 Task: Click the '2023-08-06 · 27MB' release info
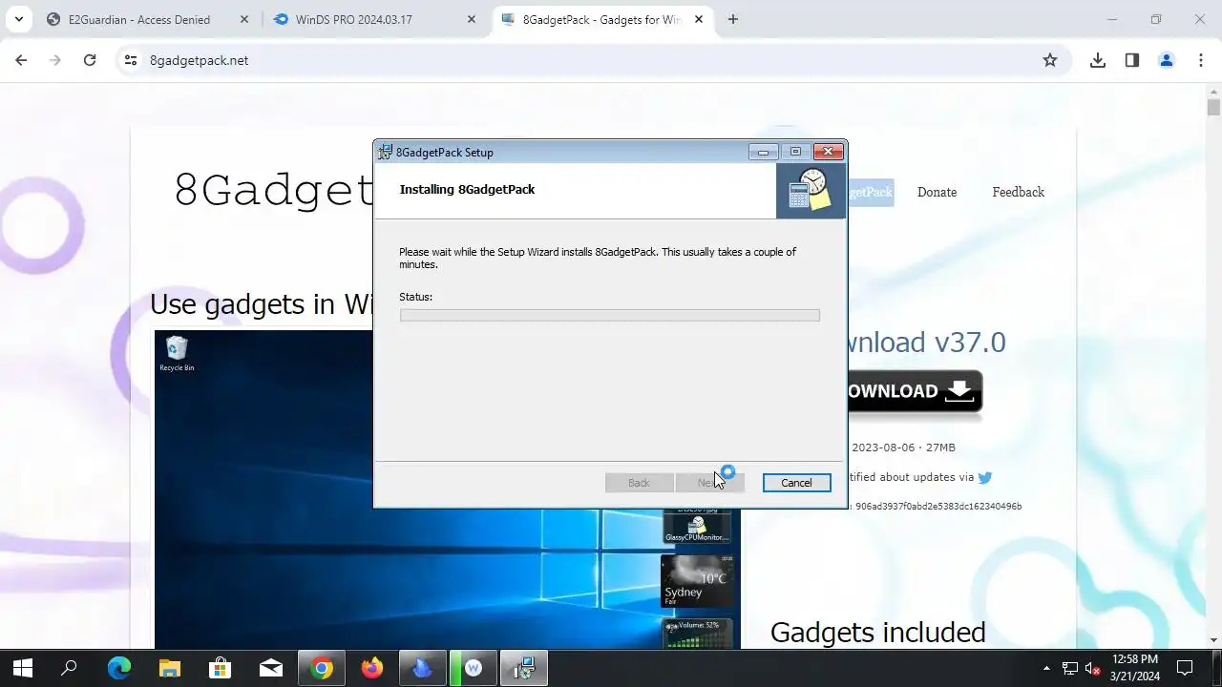click(x=903, y=448)
